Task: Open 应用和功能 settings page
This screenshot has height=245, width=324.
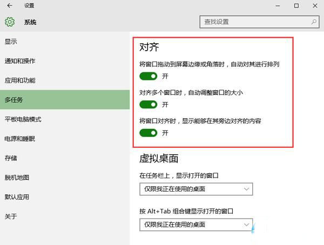Action: coord(20,80)
